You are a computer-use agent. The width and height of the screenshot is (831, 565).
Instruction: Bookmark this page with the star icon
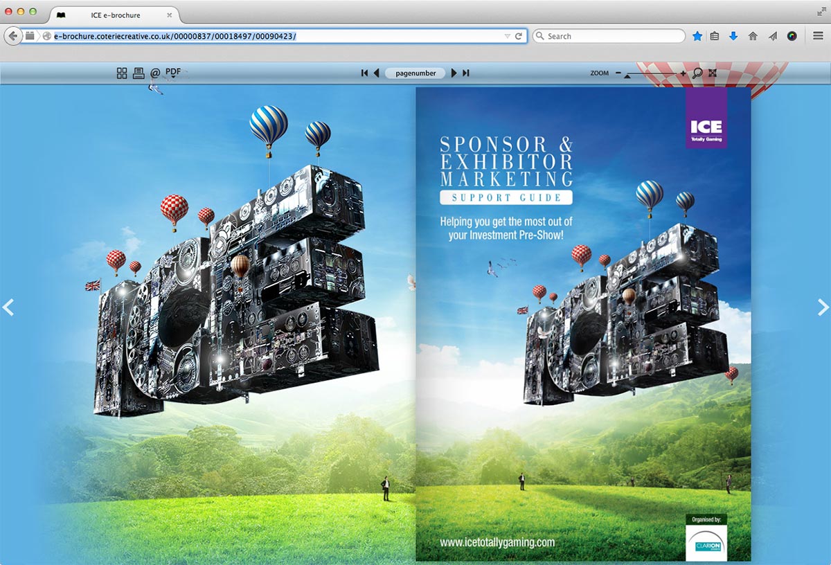[697, 36]
